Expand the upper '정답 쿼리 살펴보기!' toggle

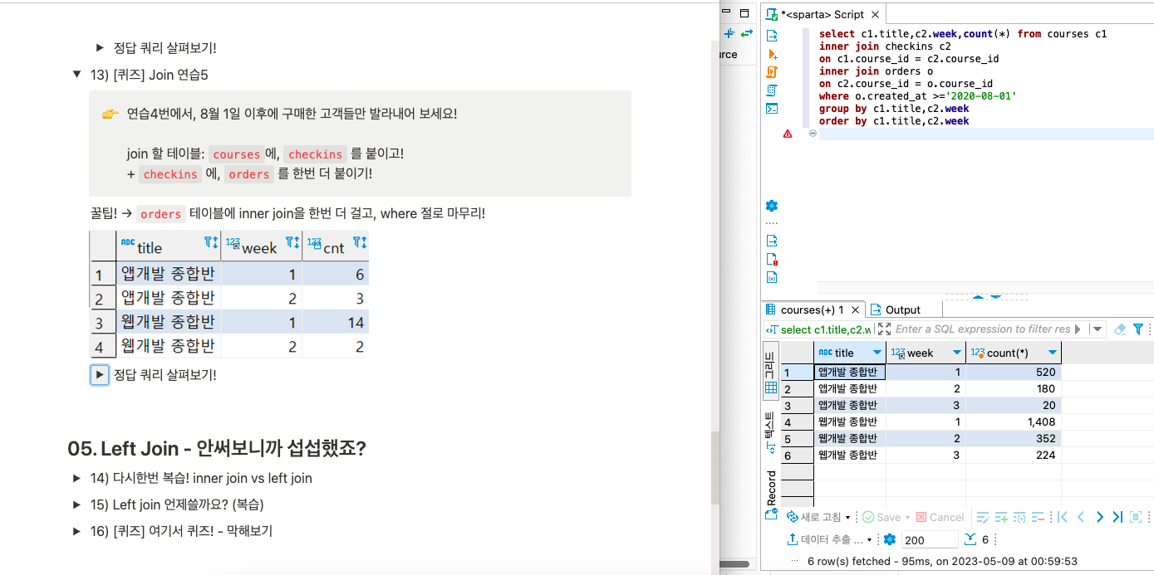[100, 48]
